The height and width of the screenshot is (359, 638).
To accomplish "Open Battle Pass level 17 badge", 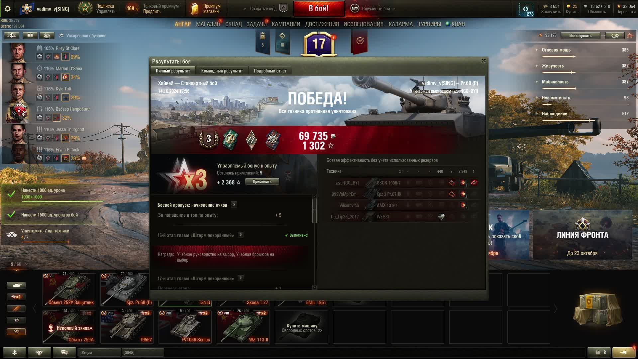I will 318,44.
